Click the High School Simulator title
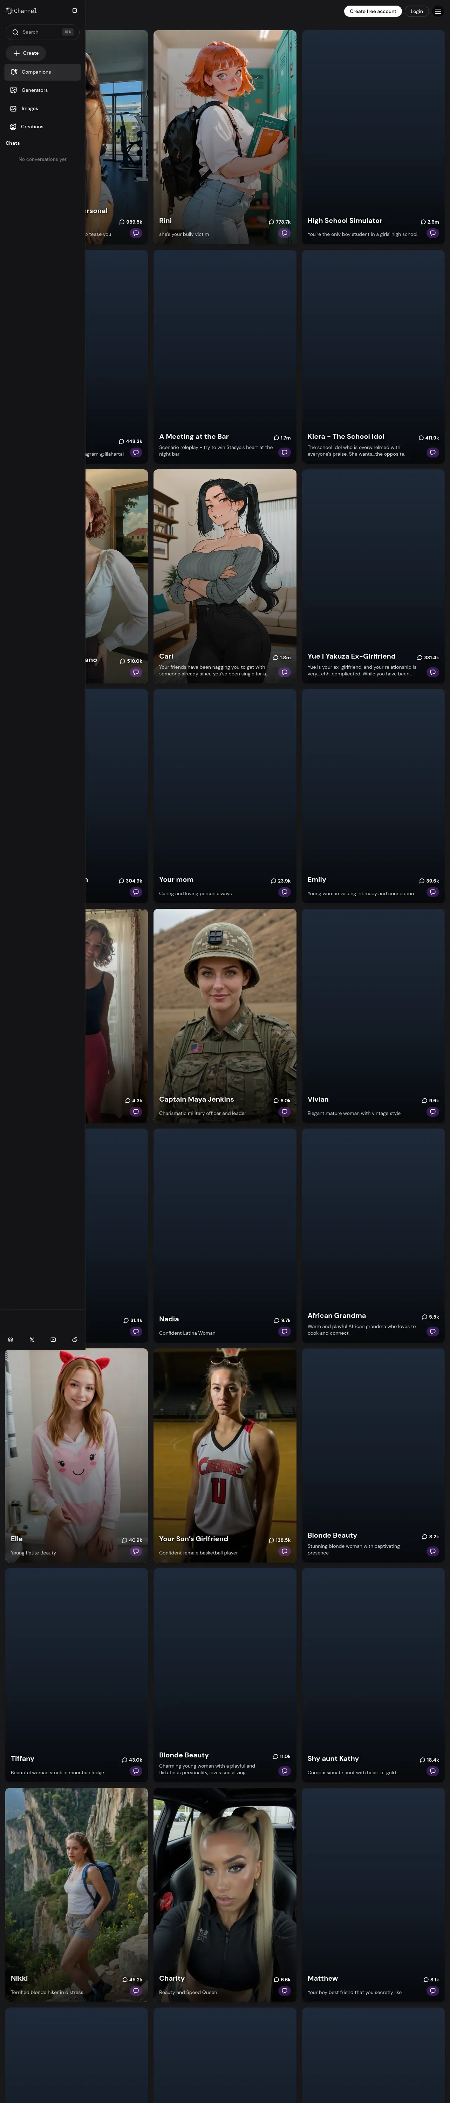The height and width of the screenshot is (2103, 450). (345, 220)
